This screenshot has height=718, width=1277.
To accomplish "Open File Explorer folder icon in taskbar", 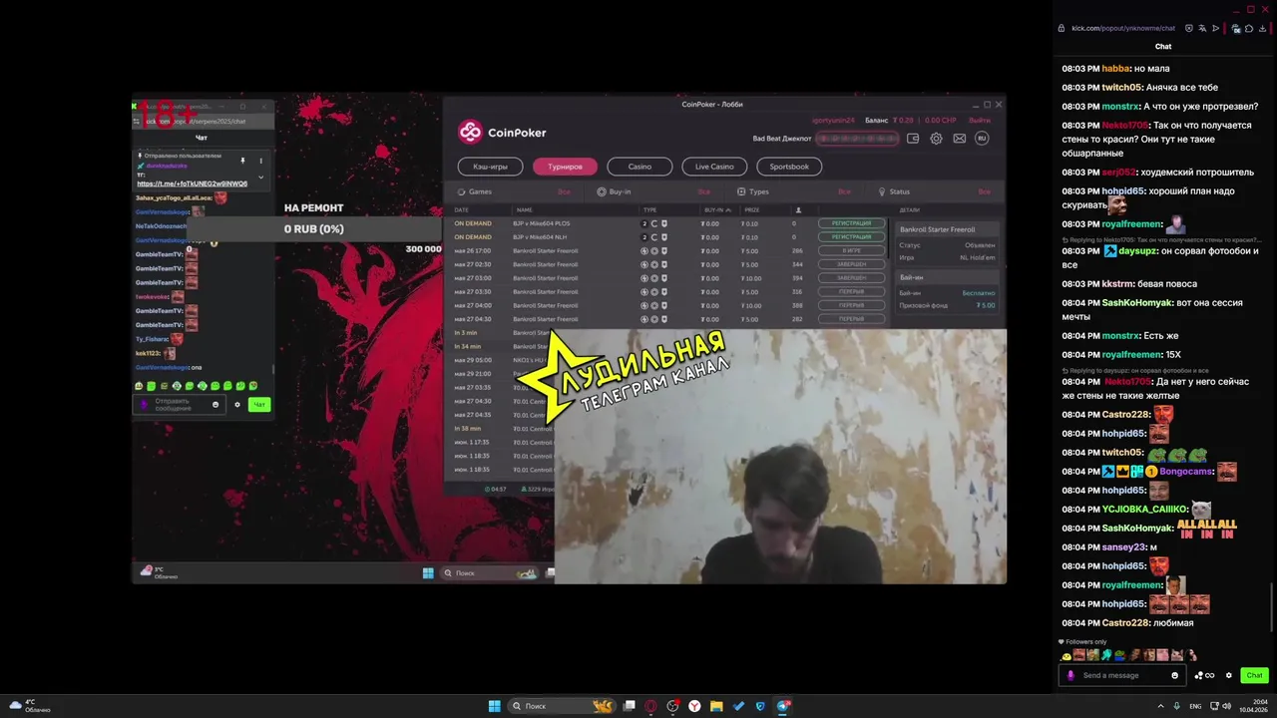I will click(x=716, y=706).
